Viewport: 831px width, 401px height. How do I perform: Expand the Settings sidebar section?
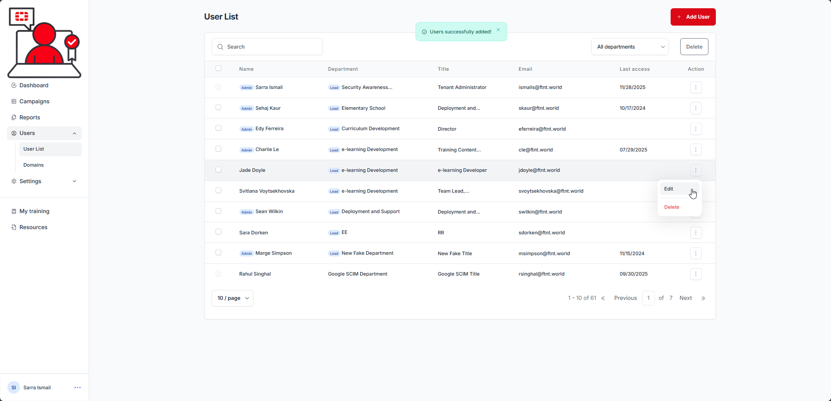(x=44, y=181)
